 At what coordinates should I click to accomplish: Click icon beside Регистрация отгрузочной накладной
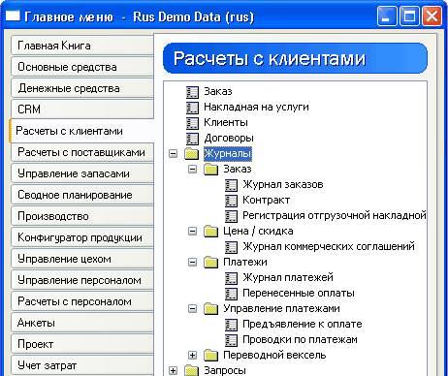[231, 216]
